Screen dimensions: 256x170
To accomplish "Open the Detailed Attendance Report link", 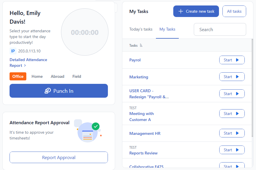I will coord(28,63).
